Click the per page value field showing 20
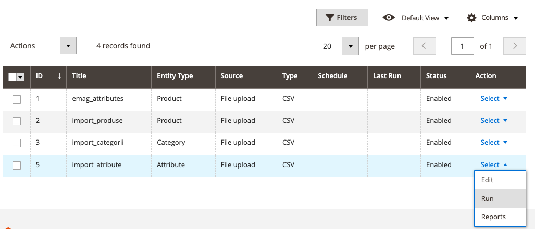This screenshot has height=229, width=535. point(328,46)
